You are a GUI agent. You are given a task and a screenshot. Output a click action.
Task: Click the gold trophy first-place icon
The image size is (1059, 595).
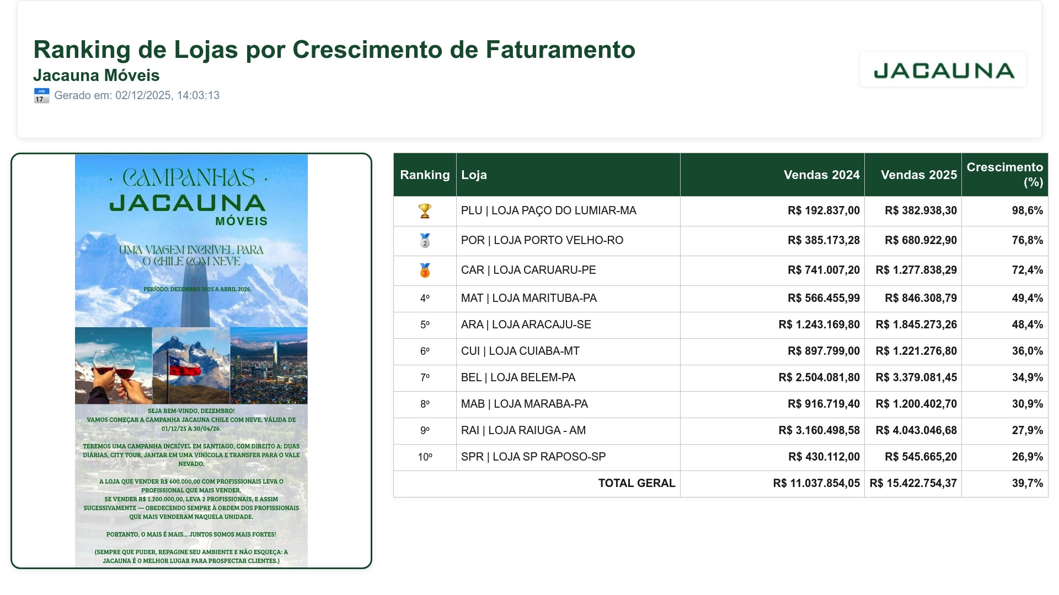coord(425,211)
